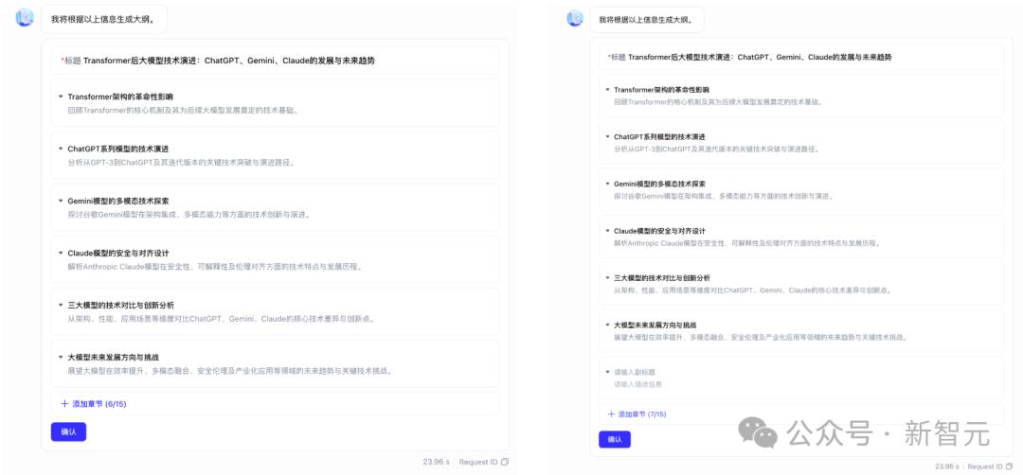The height and width of the screenshot is (475, 1023).
Task: Edit heading Claude模型的安全与对齐设计 in 7-chapter outline
Action: click(659, 231)
